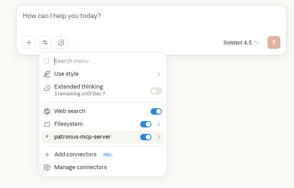
Task: Switch off patronus-mcp-server toggle
Action: pos(146,137)
